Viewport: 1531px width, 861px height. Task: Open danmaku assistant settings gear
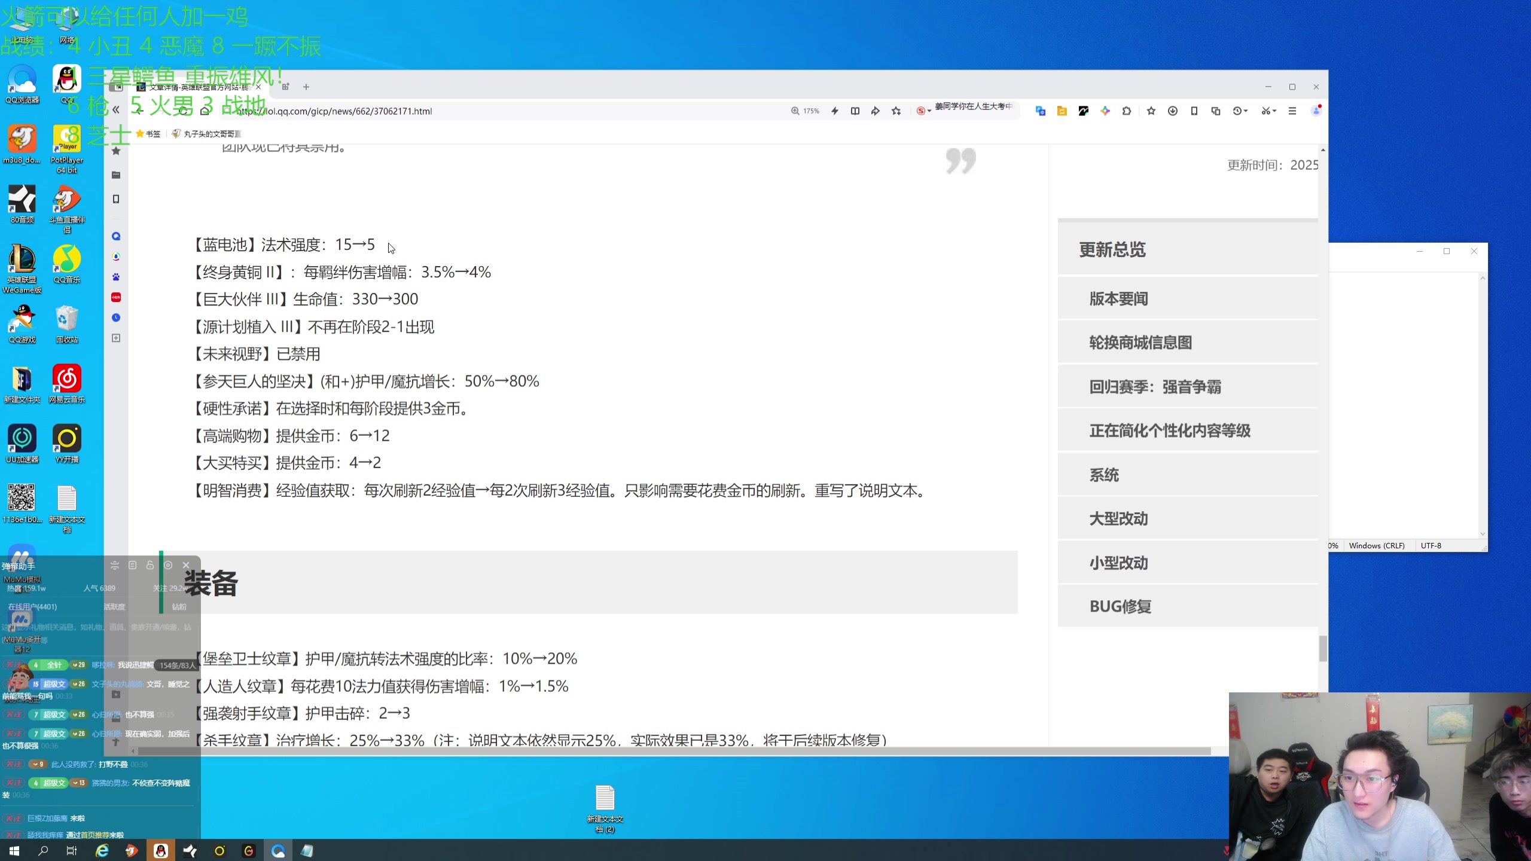(x=168, y=565)
